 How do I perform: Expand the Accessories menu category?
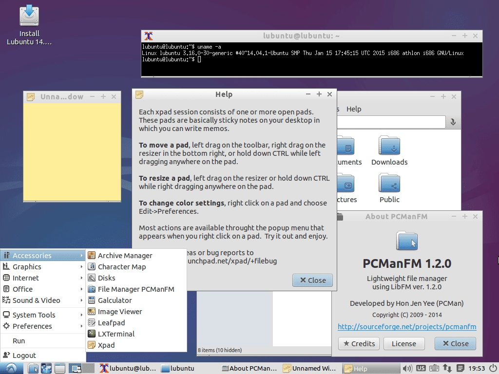(x=43, y=255)
